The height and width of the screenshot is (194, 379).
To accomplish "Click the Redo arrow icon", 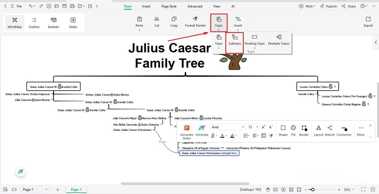I will [x=41, y=6].
